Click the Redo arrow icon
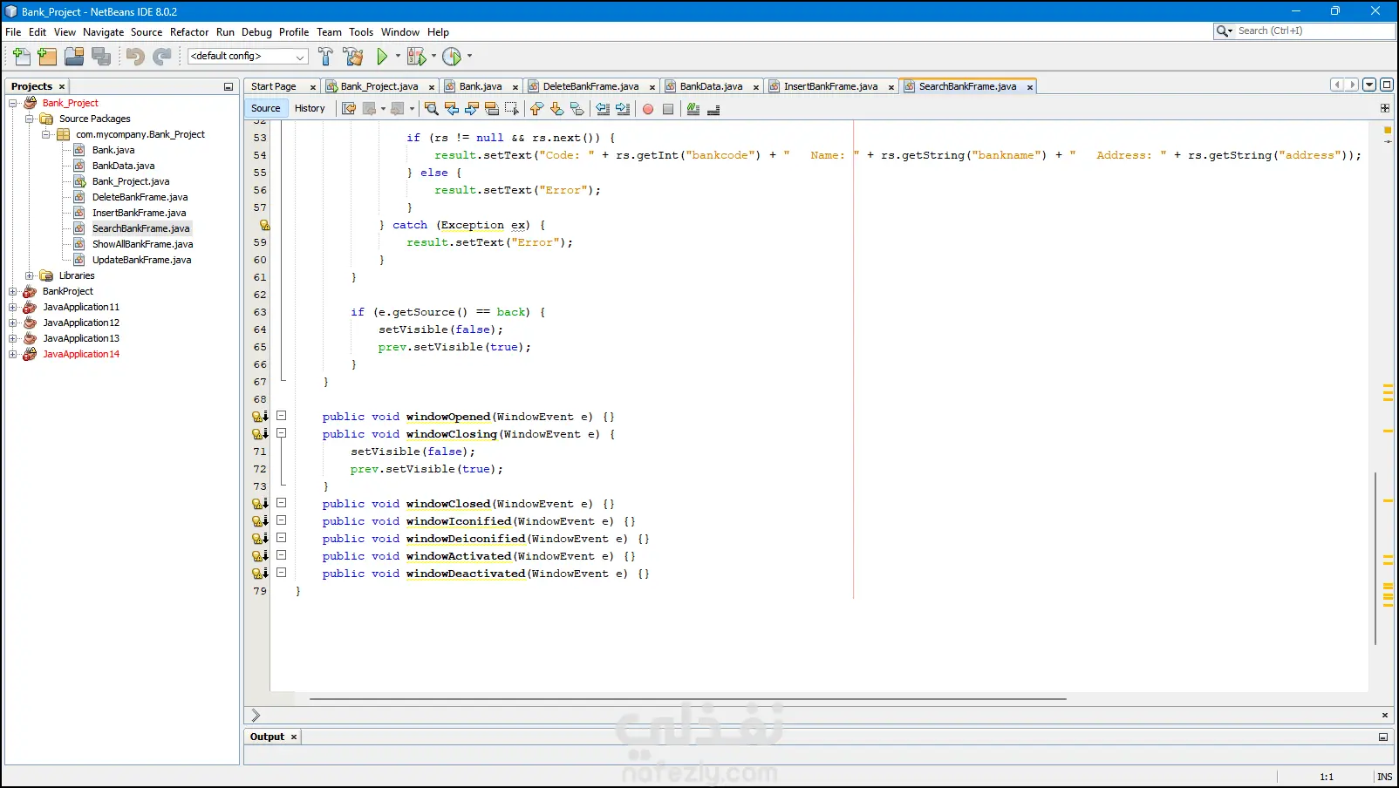The image size is (1399, 788). [x=162, y=57]
